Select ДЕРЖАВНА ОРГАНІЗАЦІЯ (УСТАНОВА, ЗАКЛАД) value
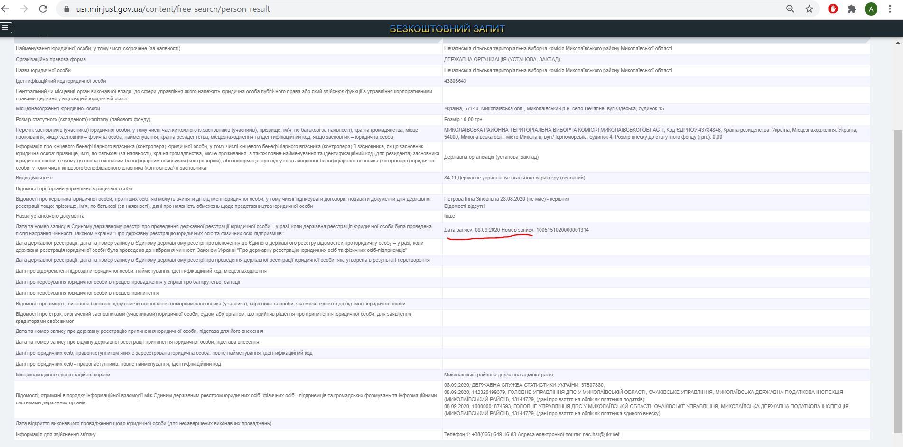 click(x=502, y=59)
